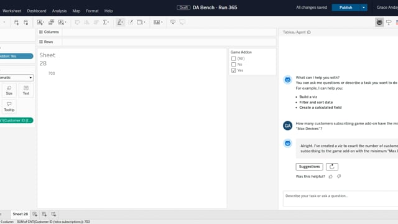Screen dimensions: 398x224
Task: Click the Addon: Yes filter pill
Action: pos(16,56)
